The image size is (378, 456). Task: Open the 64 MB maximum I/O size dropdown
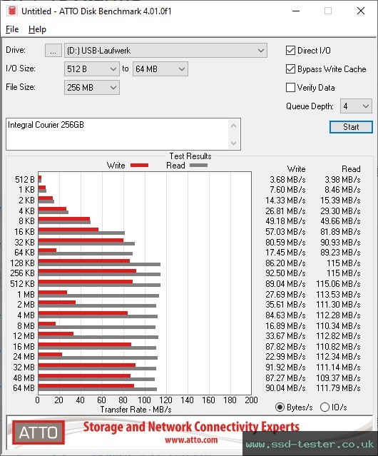pyautogui.click(x=160, y=69)
